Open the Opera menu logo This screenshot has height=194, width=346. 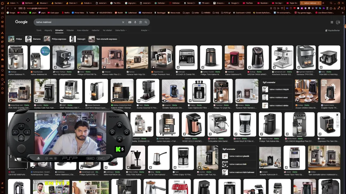click(x=2, y=3)
